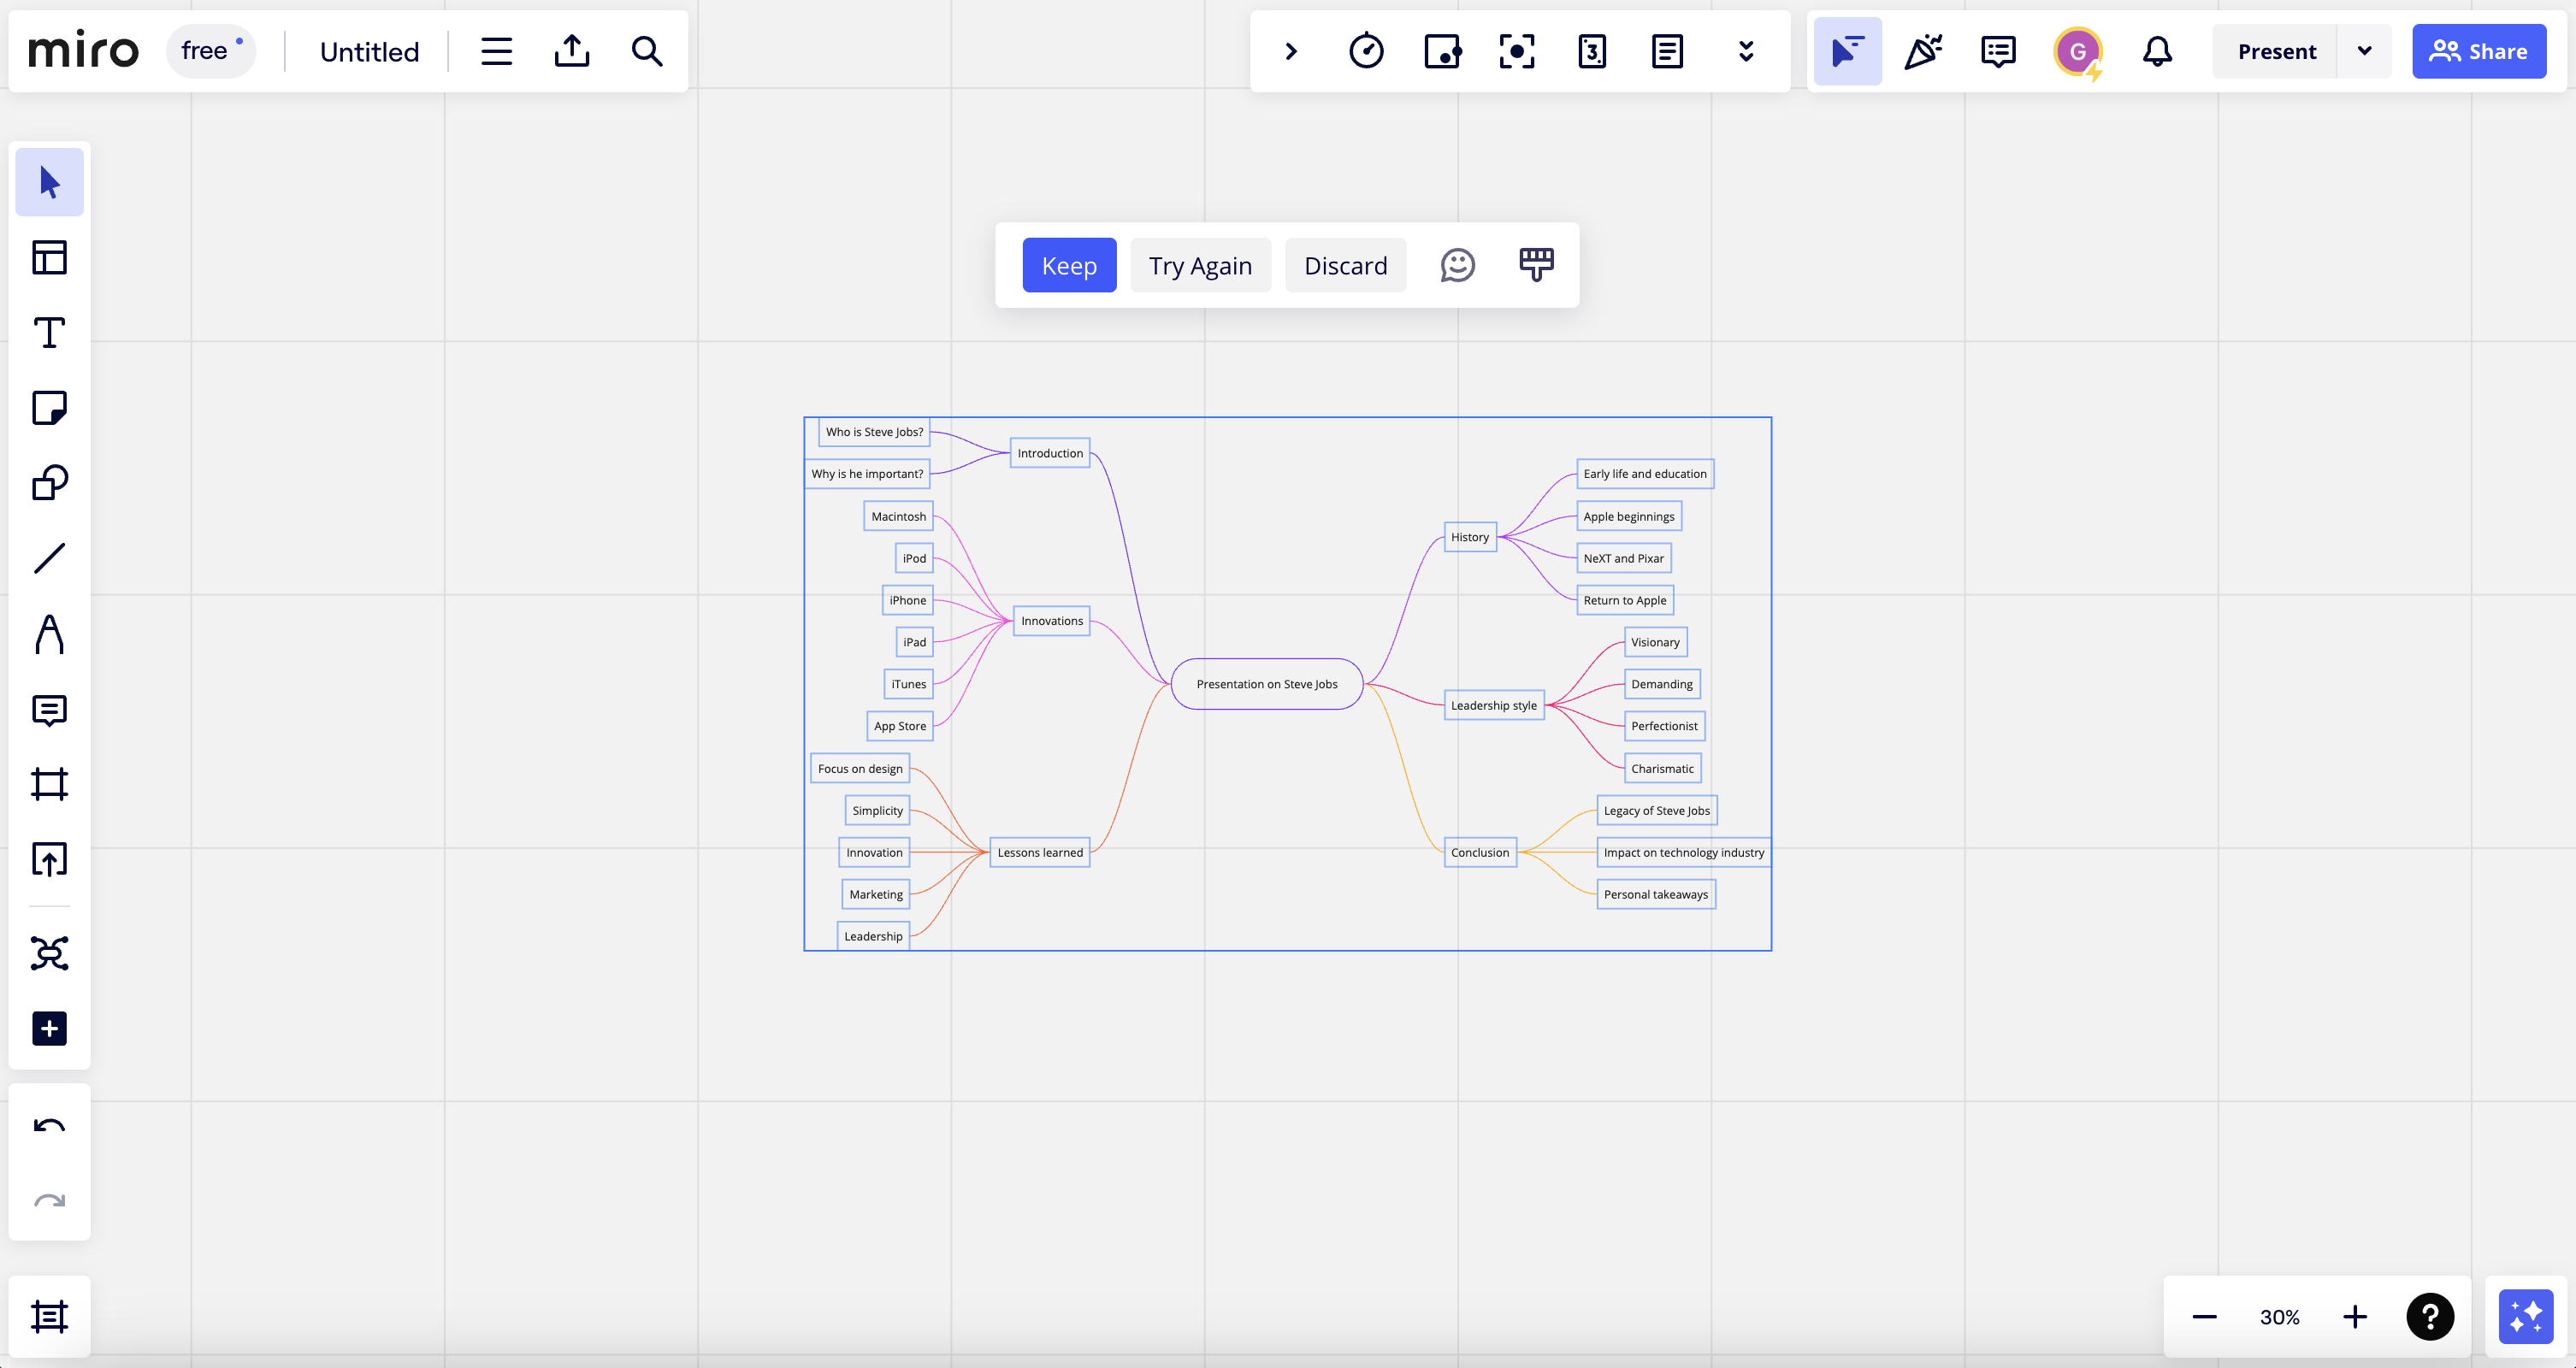This screenshot has height=1368, width=2576.
Task: Open the notifications bell
Action: [2157, 51]
